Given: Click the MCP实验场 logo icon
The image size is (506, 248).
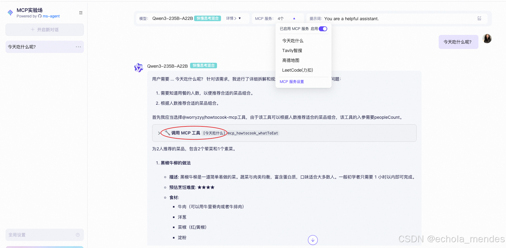Looking at the screenshot, I should coord(10,13).
